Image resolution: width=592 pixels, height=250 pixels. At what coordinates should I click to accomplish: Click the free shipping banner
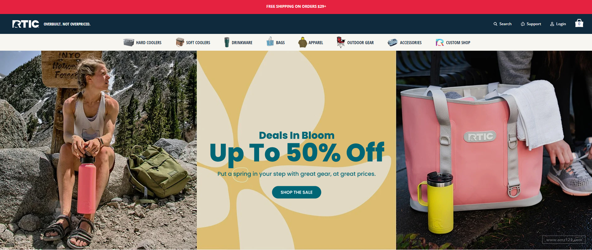point(296,7)
